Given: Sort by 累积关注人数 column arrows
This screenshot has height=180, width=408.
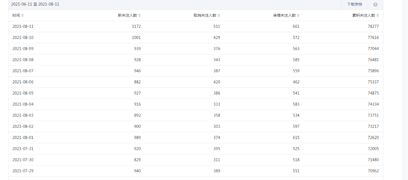Looking at the screenshot, I should [x=378, y=16].
